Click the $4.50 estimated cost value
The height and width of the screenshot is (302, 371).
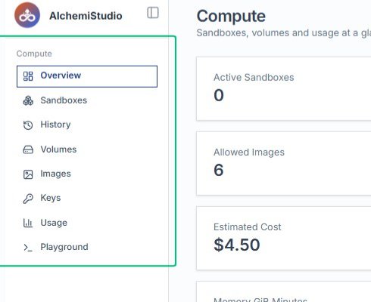point(237,245)
